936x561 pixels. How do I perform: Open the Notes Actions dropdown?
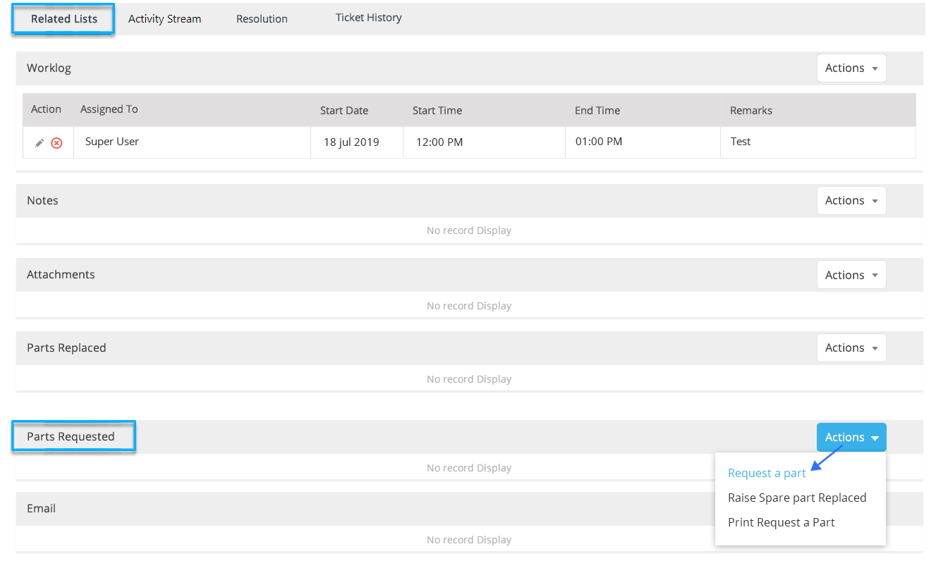(x=851, y=201)
